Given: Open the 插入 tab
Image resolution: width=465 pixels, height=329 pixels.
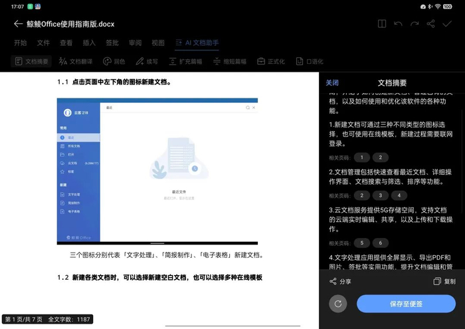Looking at the screenshot, I should click(x=89, y=43).
